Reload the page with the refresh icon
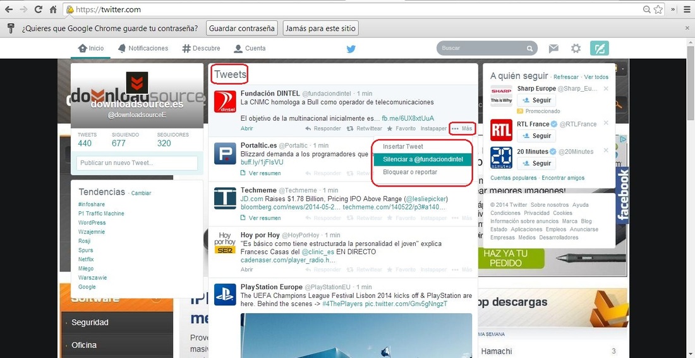This screenshot has width=695, height=358. click(38, 9)
